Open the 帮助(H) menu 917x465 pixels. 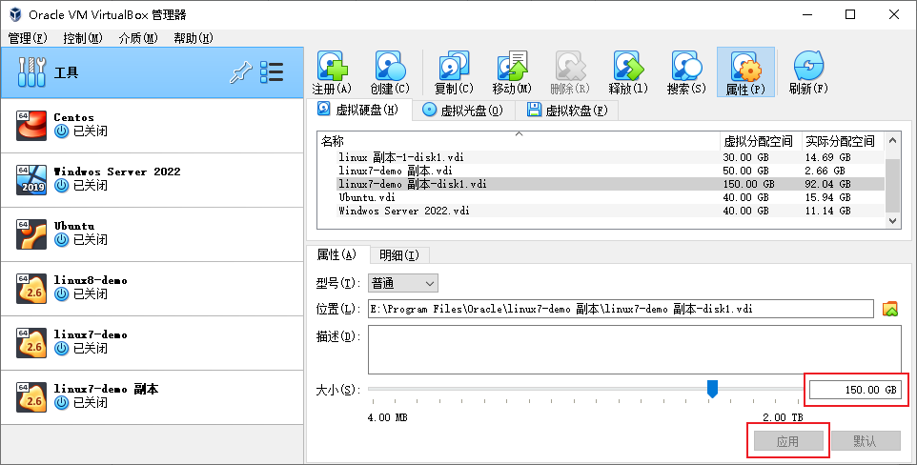(193, 38)
